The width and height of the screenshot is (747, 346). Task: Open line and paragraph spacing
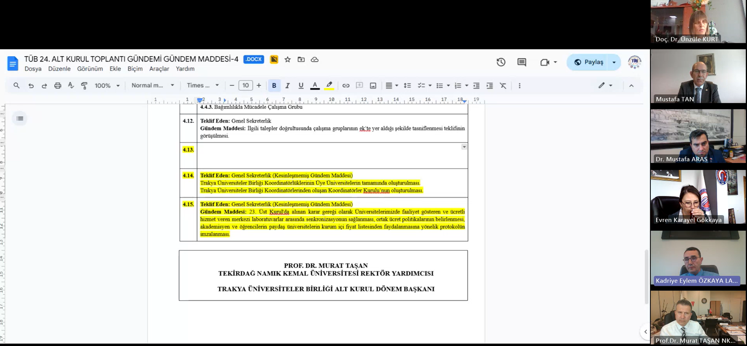click(407, 86)
